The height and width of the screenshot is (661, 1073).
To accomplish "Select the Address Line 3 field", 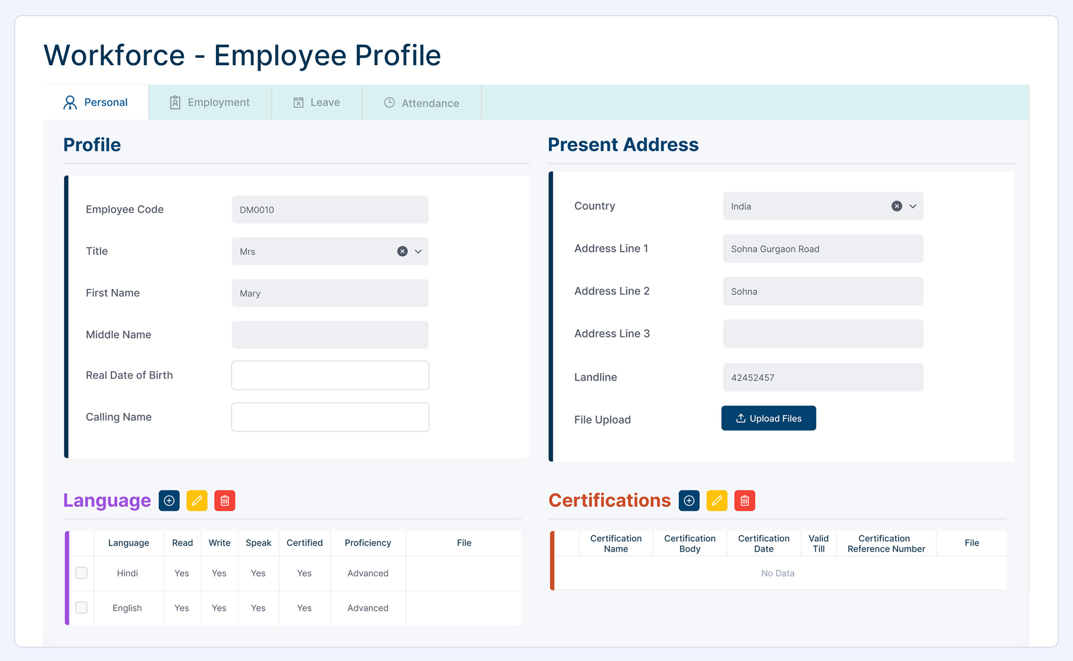I will point(822,334).
